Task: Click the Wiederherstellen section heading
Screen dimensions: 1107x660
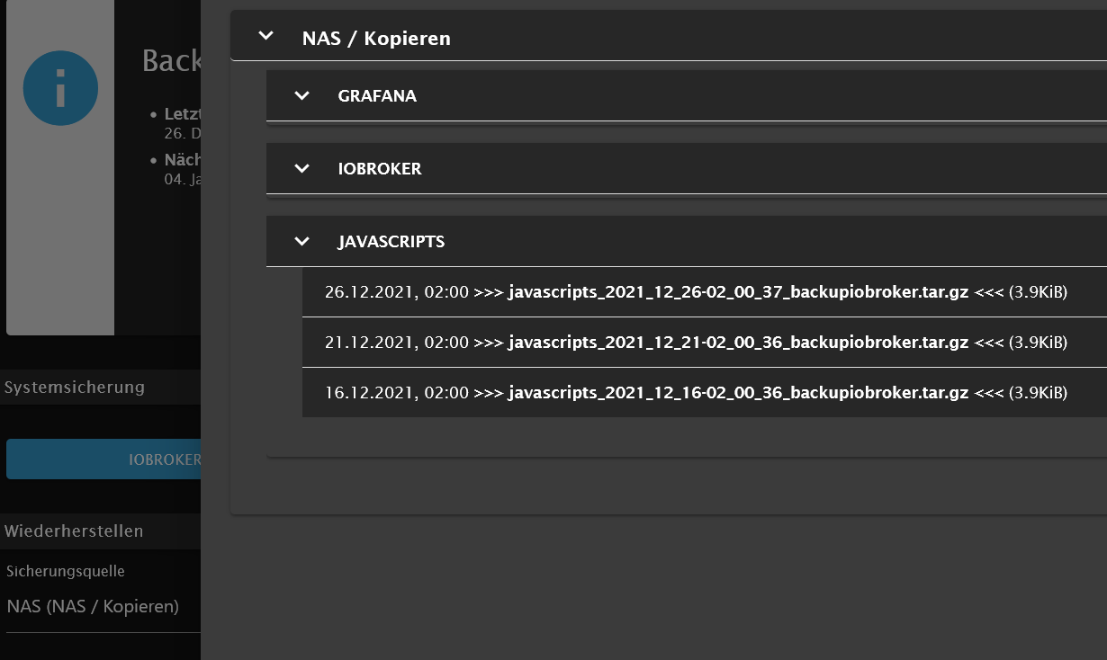Action: click(x=74, y=531)
